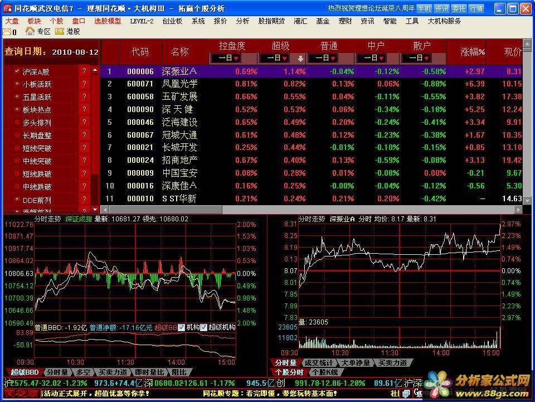Select stock row 000024 招商地产
Screen dimensions: 535x402
coord(311,160)
